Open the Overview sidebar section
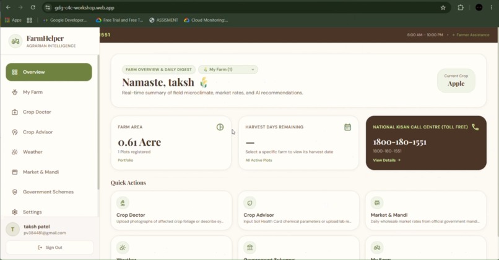The image size is (499, 260). click(x=49, y=72)
